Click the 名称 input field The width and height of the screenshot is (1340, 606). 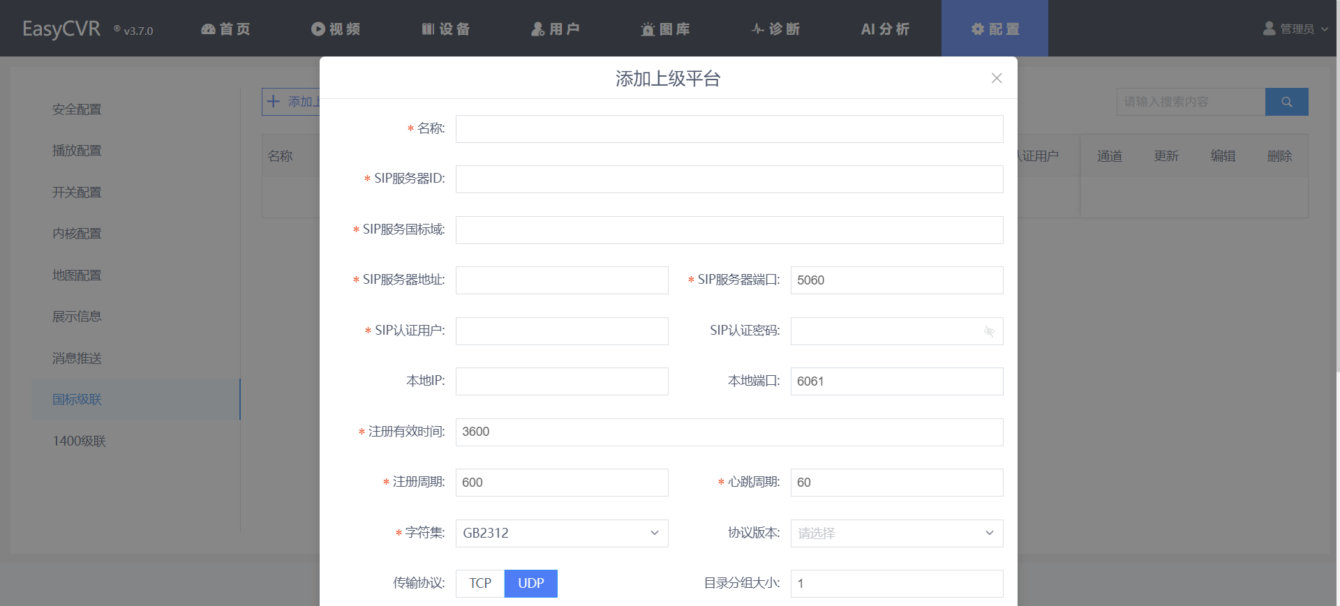coord(729,129)
